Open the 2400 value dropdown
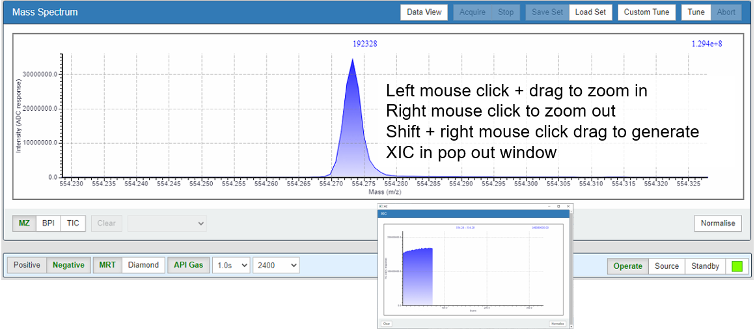This screenshot has width=755, height=334. [276, 265]
